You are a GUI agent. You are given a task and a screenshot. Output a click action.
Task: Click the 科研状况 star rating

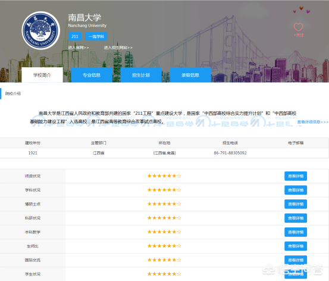pyautogui.click(x=164, y=218)
